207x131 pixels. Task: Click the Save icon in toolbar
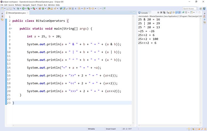(x=8, y=8)
